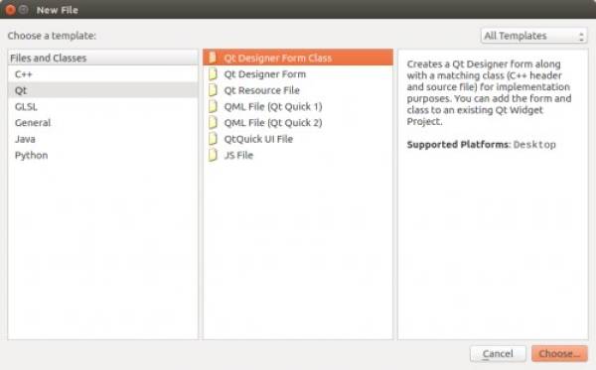Image resolution: width=596 pixels, height=370 pixels.
Task: Click the Qt Designer Form Class file icon
Action: coord(213,58)
